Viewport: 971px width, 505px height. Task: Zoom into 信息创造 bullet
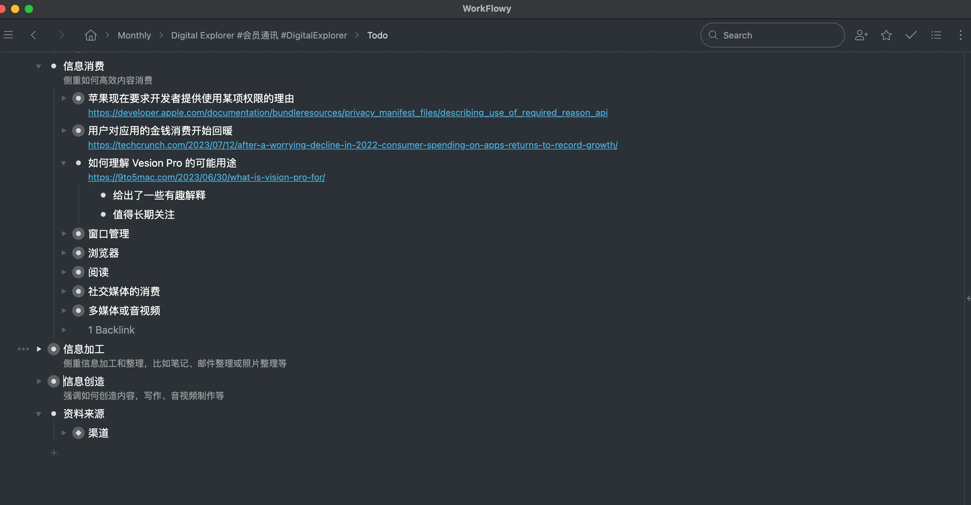point(54,382)
